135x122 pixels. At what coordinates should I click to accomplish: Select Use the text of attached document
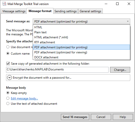tap(8, 104)
